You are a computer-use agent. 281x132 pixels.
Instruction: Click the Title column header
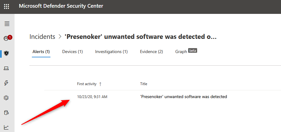coord(144,84)
